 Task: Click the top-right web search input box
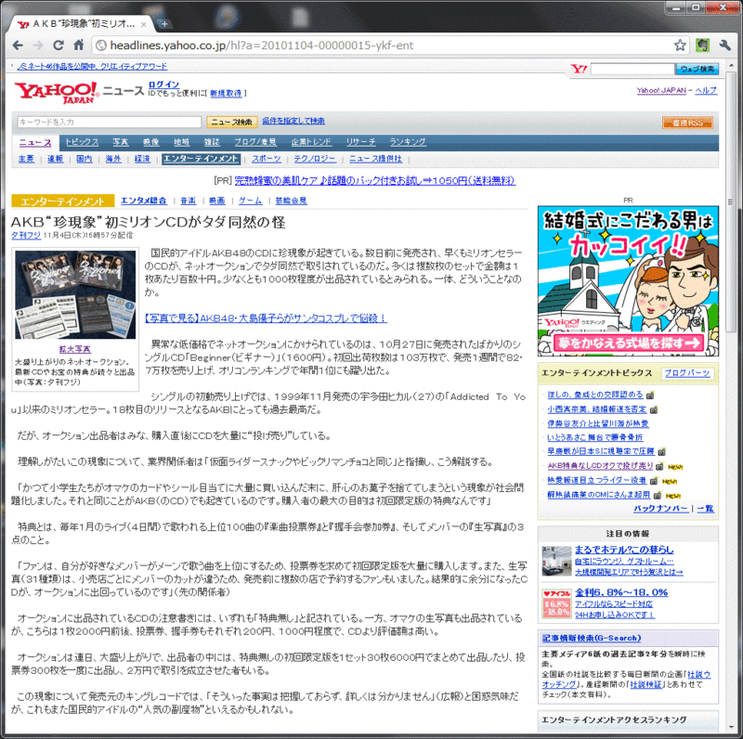click(x=632, y=69)
